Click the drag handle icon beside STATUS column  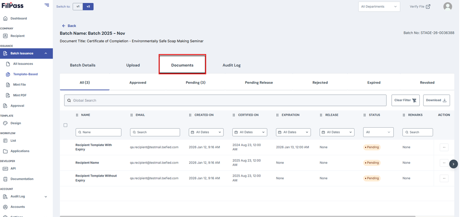click(365, 115)
